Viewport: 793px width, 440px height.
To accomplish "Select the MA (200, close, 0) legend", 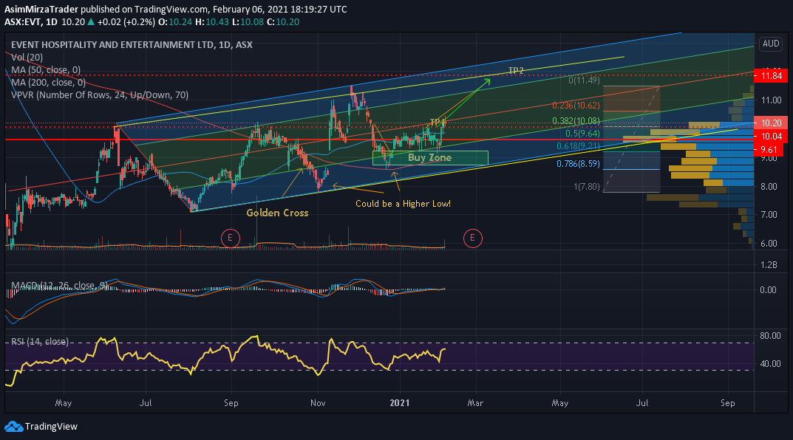I will pyautogui.click(x=48, y=83).
